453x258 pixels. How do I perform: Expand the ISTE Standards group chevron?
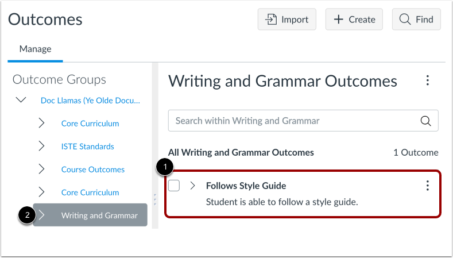pos(41,146)
